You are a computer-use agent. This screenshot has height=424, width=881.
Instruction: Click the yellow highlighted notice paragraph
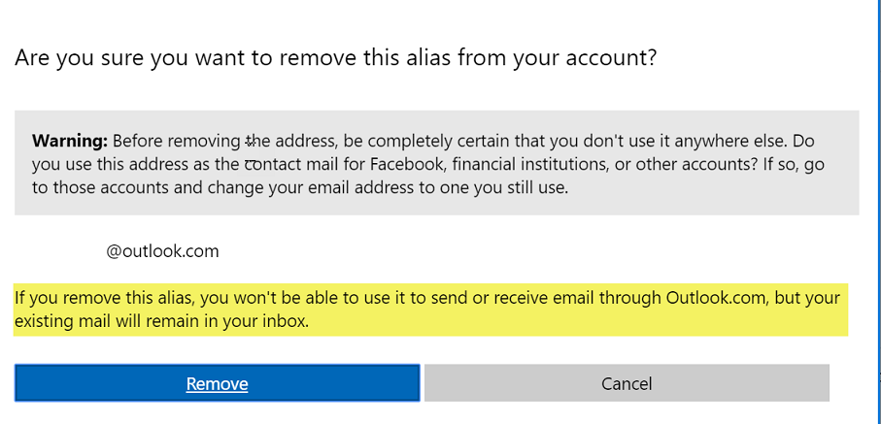click(430, 310)
